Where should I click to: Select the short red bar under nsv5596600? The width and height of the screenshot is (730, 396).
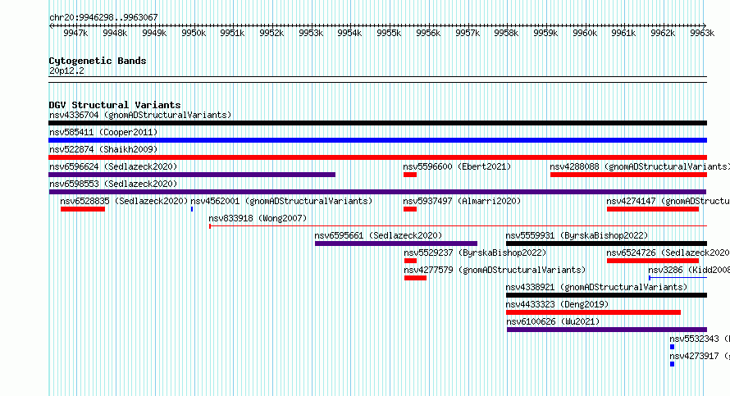point(409,175)
